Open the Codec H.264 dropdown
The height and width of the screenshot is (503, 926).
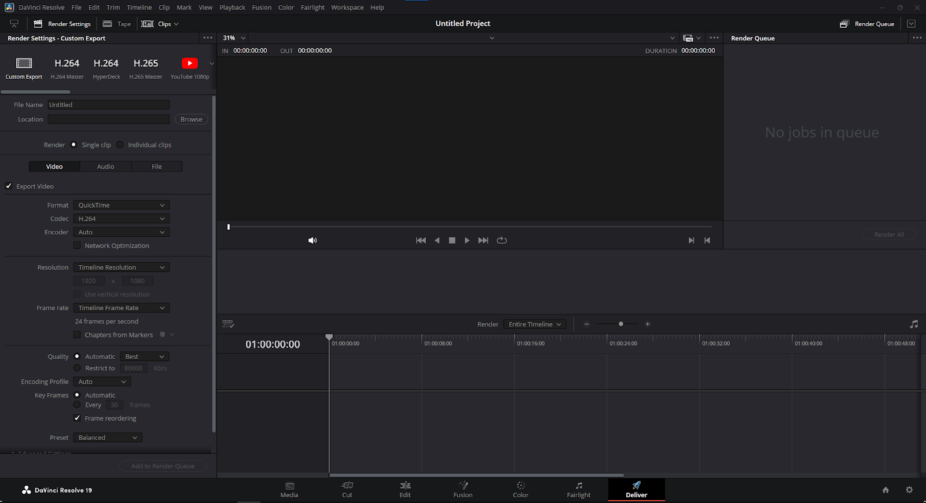pyautogui.click(x=122, y=219)
